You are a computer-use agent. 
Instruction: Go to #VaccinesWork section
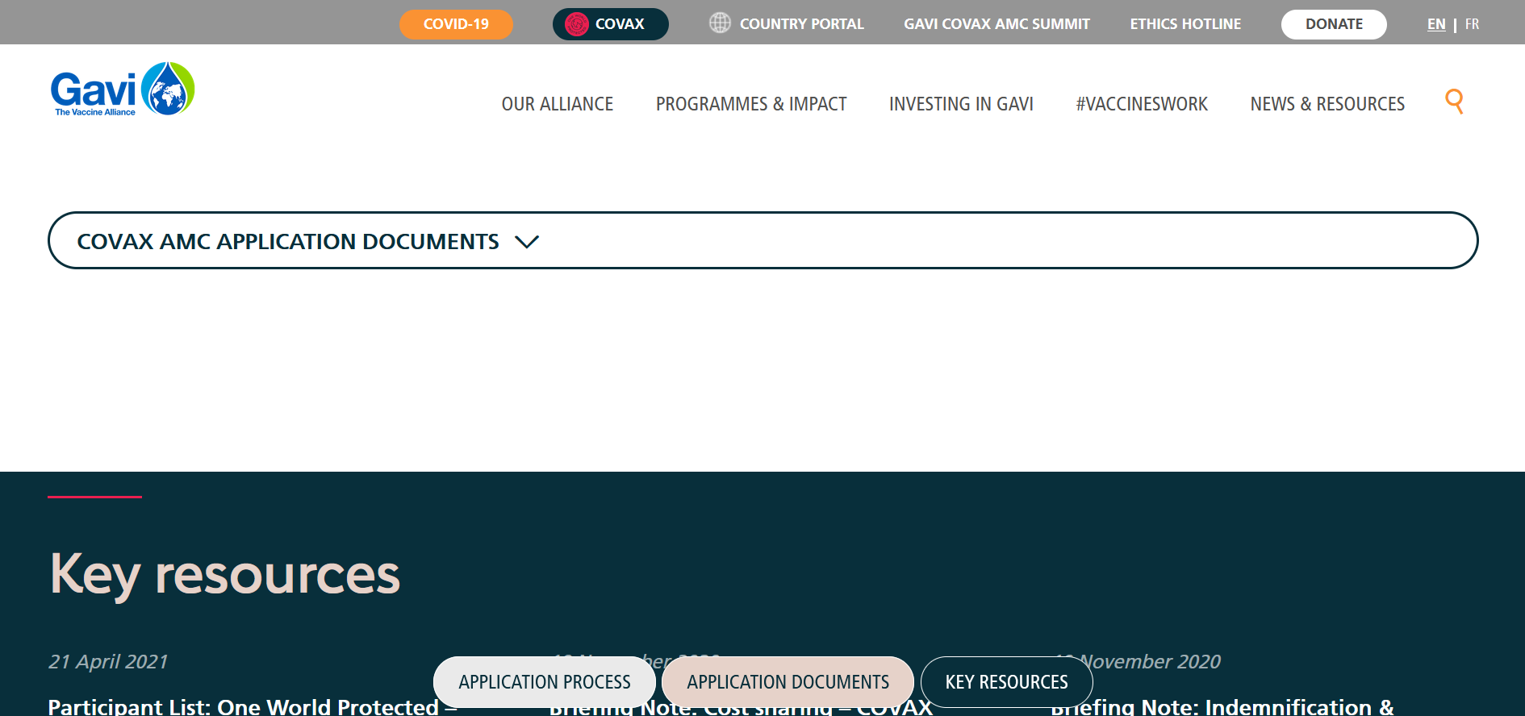1142,104
